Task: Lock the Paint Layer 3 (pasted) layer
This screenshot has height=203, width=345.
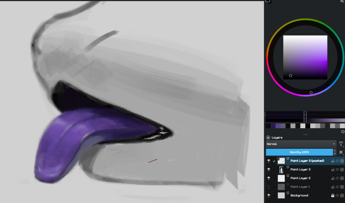Action: tap(333, 161)
